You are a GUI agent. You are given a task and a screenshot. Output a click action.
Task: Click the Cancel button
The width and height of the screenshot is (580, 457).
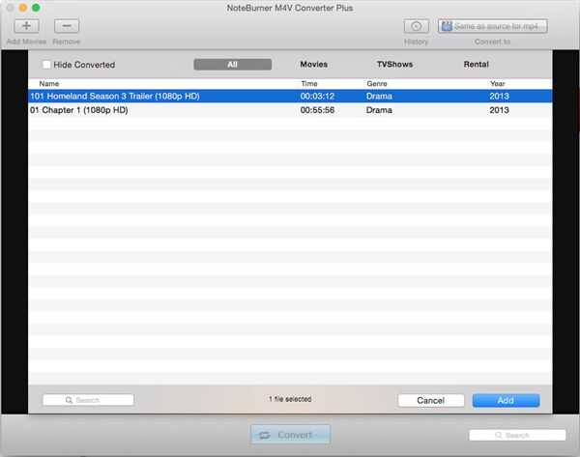[431, 400]
